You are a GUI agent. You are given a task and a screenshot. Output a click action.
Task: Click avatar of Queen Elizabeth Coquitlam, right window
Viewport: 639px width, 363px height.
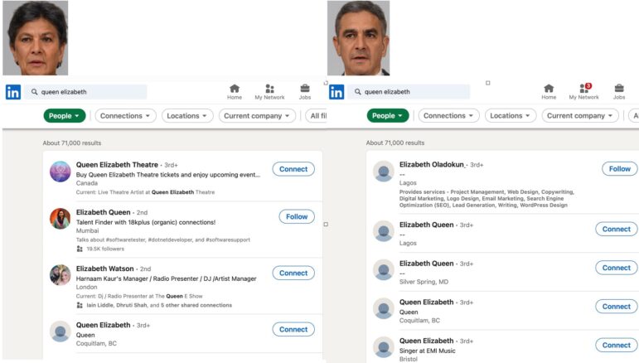384,308
